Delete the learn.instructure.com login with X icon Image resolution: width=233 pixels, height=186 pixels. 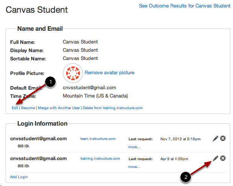(x=223, y=139)
